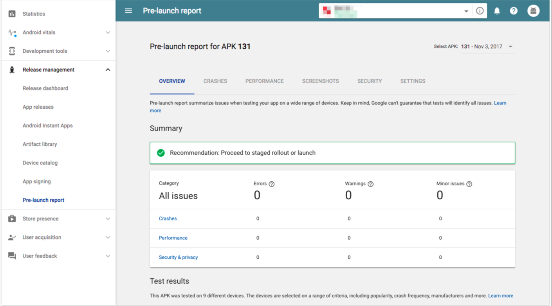Open the Security & privacy link

pos(178,258)
